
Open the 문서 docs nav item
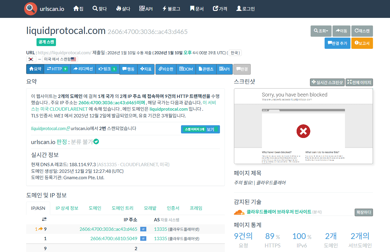pos(197,9)
